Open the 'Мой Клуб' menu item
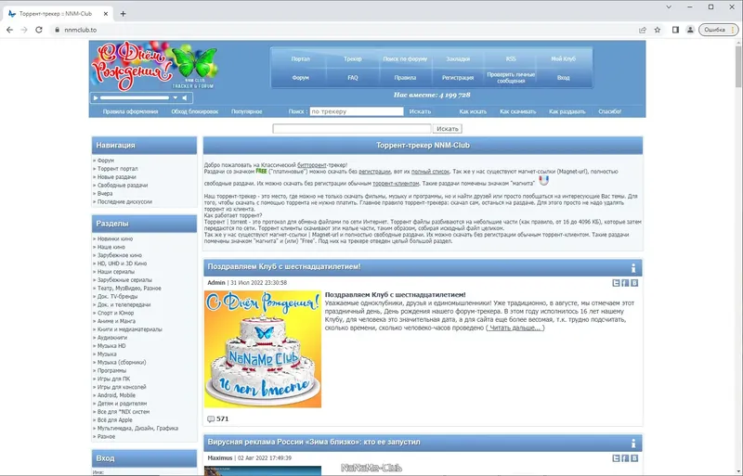 coord(563,58)
